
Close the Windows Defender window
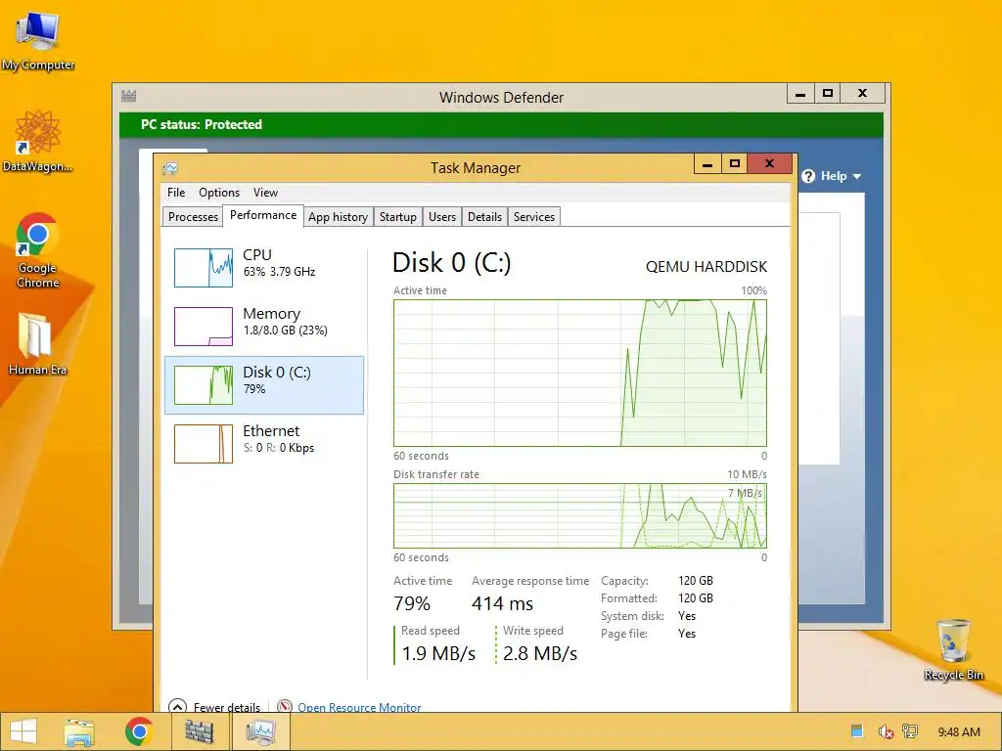(x=862, y=94)
